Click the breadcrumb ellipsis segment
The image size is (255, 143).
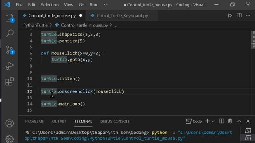[x=115, y=25]
